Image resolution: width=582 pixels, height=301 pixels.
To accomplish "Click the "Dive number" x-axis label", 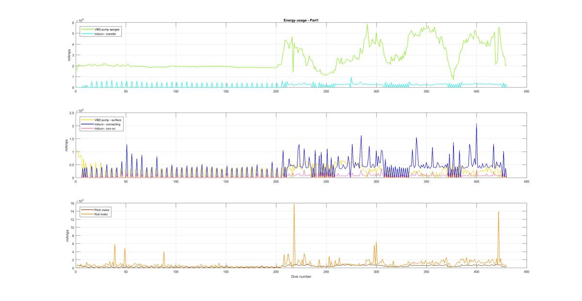I will (301, 277).
